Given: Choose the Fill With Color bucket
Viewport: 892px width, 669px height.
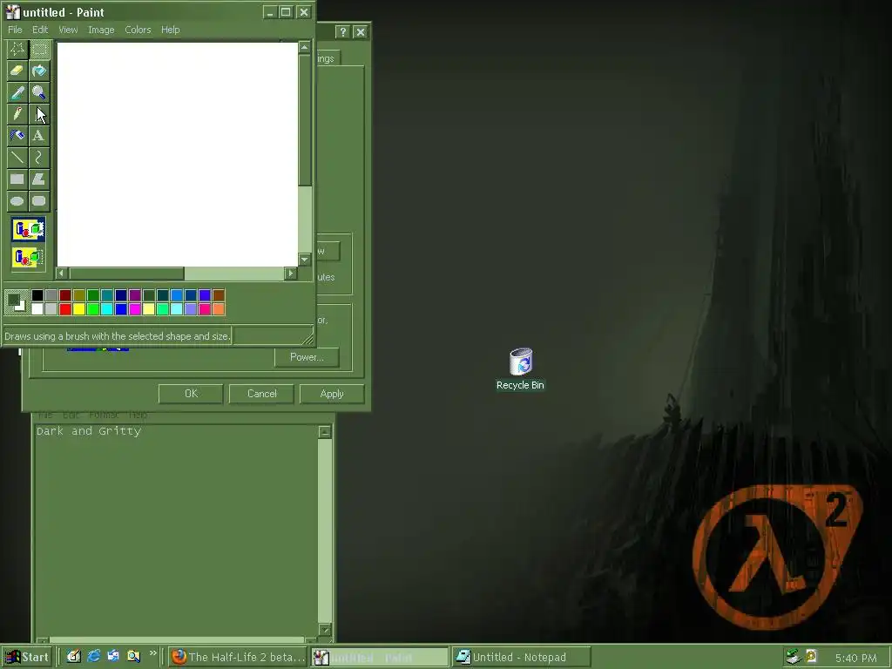Looking at the screenshot, I should [x=39, y=71].
